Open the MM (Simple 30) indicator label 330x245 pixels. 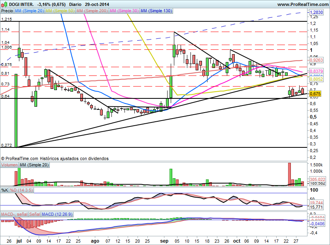(124, 11)
